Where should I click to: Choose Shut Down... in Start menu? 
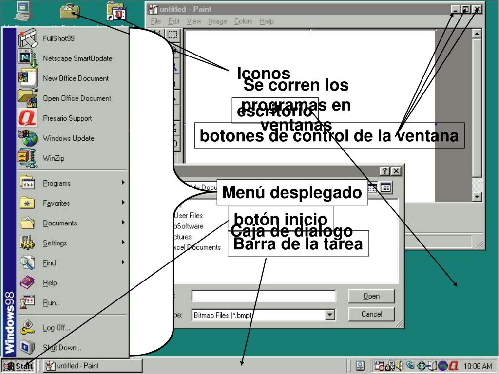pyautogui.click(x=72, y=348)
